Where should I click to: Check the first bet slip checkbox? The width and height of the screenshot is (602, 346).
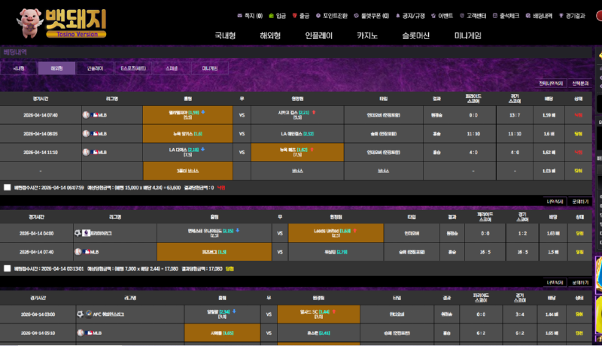click(7, 187)
